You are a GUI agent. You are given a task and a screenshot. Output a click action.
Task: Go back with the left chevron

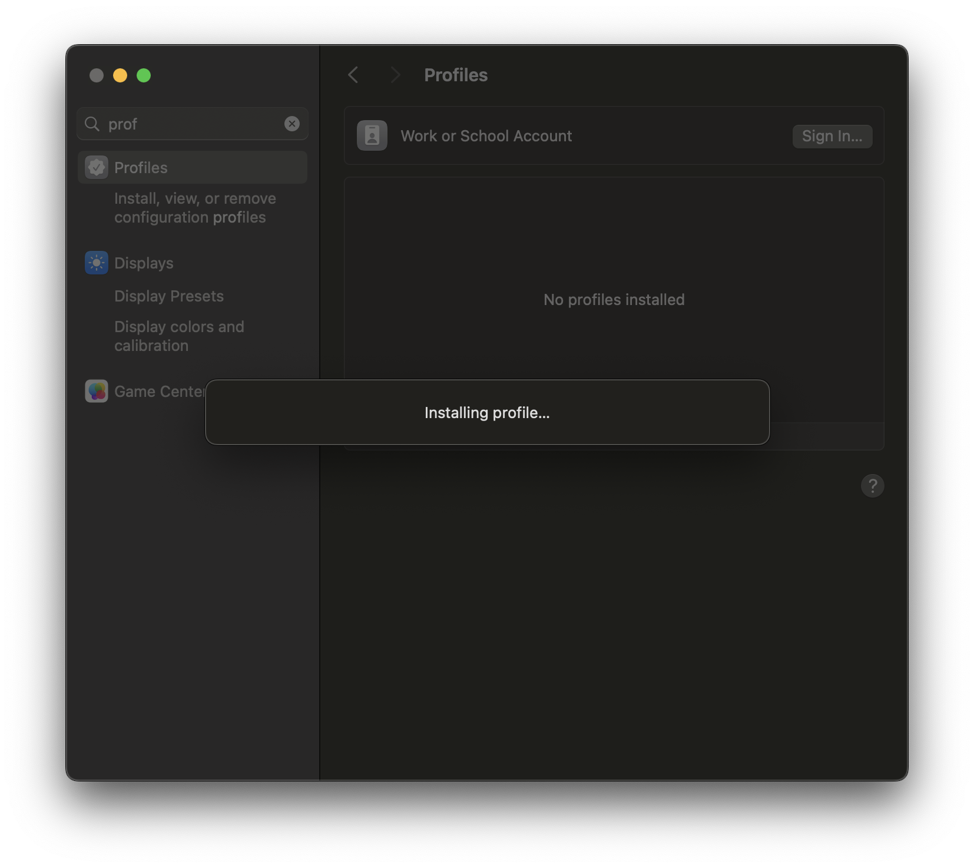[353, 75]
